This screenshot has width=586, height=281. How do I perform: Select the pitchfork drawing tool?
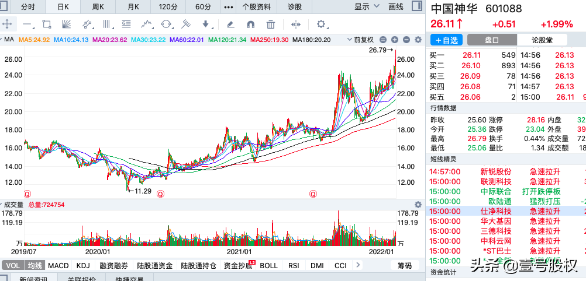point(186,24)
